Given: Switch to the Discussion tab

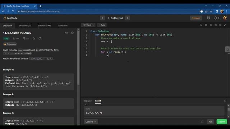Looking at the screenshot, I should coord(25,25).
